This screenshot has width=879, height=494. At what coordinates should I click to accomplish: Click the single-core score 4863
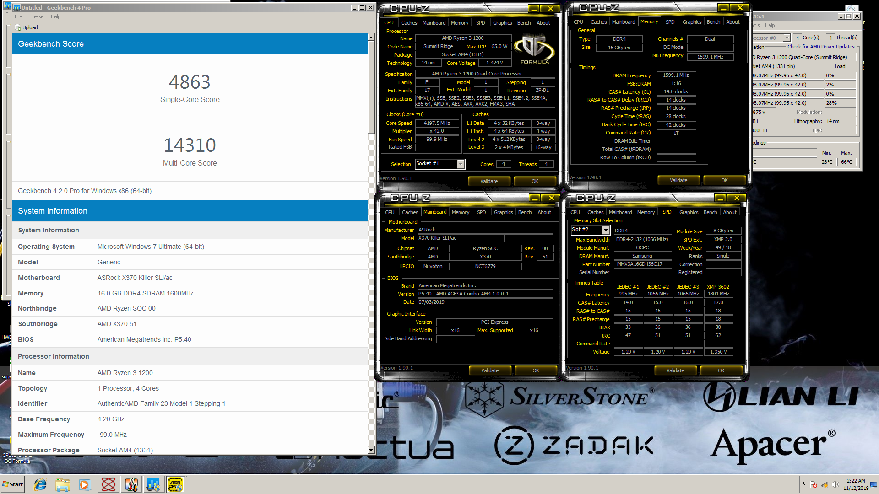click(x=190, y=82)
